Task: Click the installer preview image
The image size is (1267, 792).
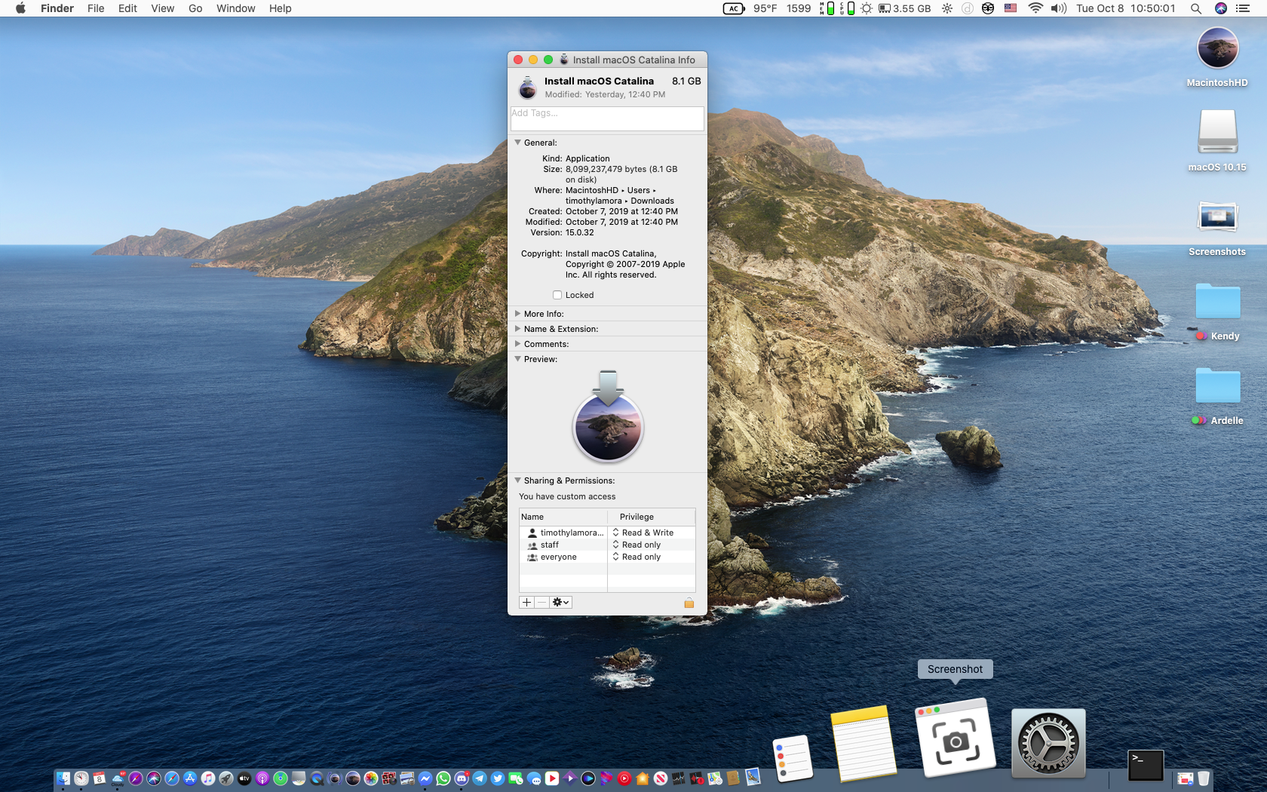Action: 608,416
